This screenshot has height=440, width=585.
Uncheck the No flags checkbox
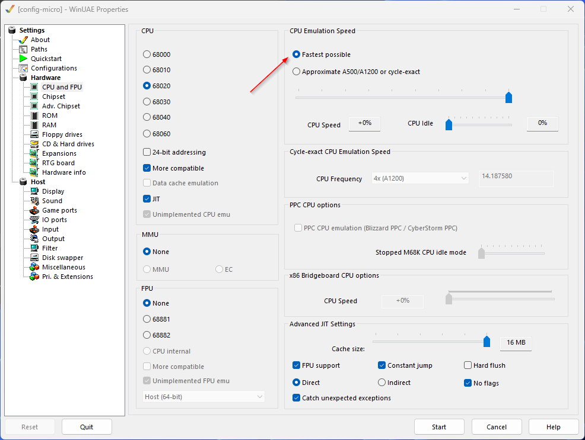(468, 383)
